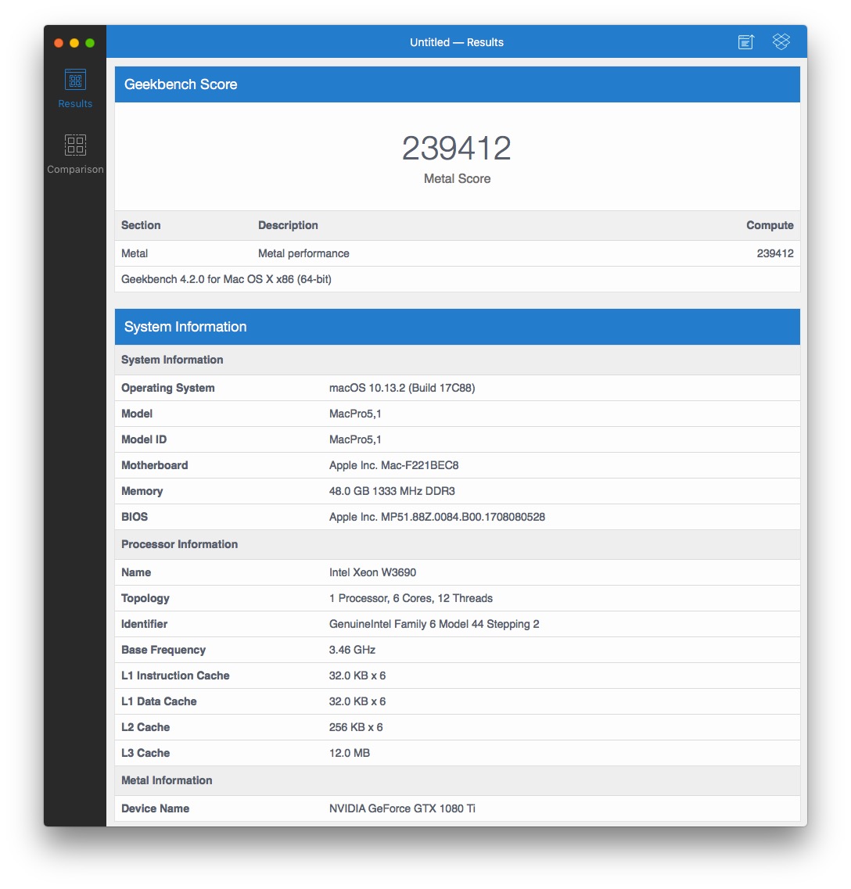Click the upload results icon in title bar
This screenshot has width=851, height=889.
pos(746,42)
